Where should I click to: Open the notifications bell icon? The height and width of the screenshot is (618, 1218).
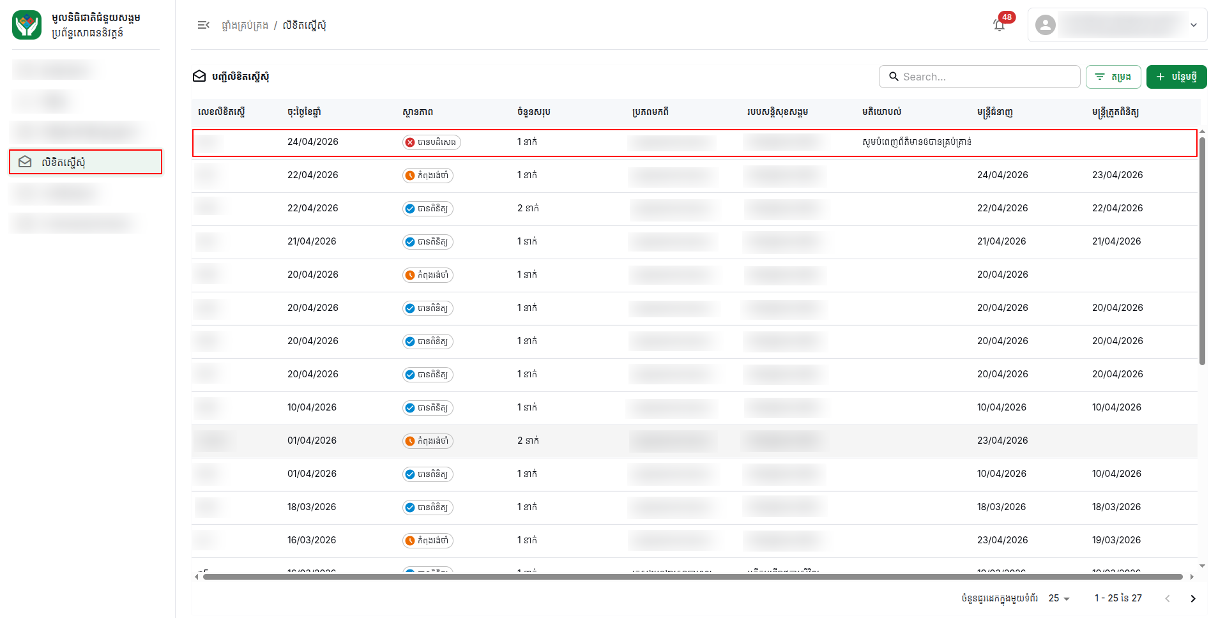1000,25
